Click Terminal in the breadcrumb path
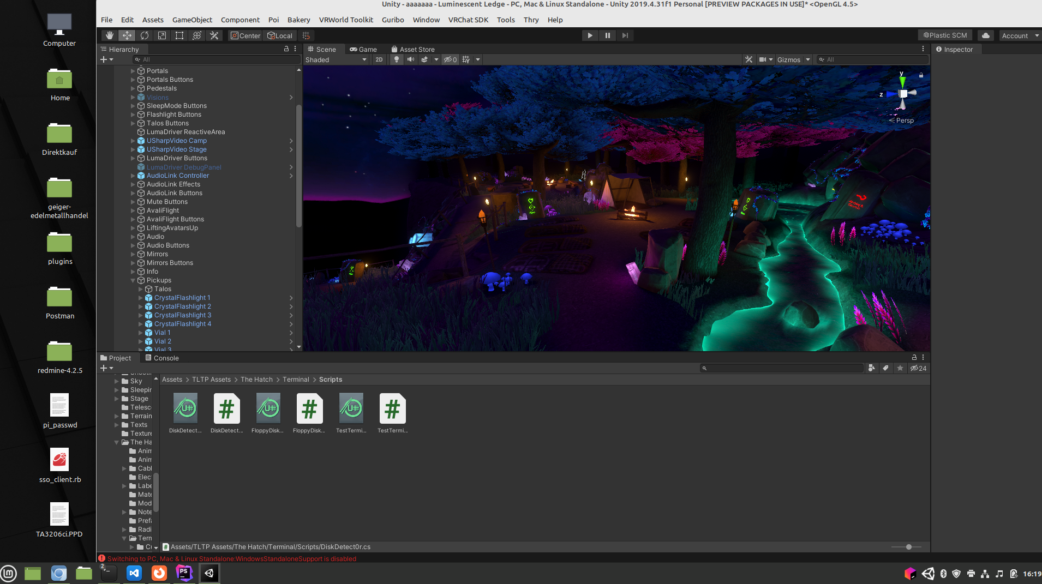 (x=296, y=380)
